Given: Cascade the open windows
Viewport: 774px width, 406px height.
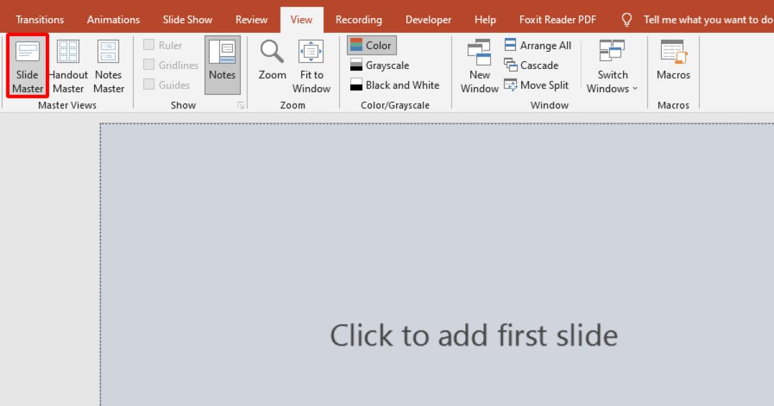Looking at the screenshot, I should pos(531,65).
